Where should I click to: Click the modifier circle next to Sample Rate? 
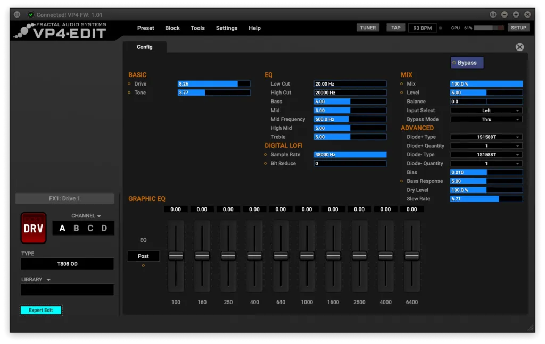click(265, 155)
